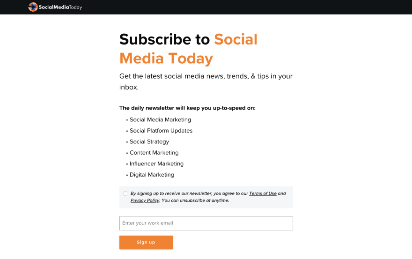The width and height of the screenshot is (412, 259).
Task: Select the Social Platform Updates list item
Action: point(161,131)
